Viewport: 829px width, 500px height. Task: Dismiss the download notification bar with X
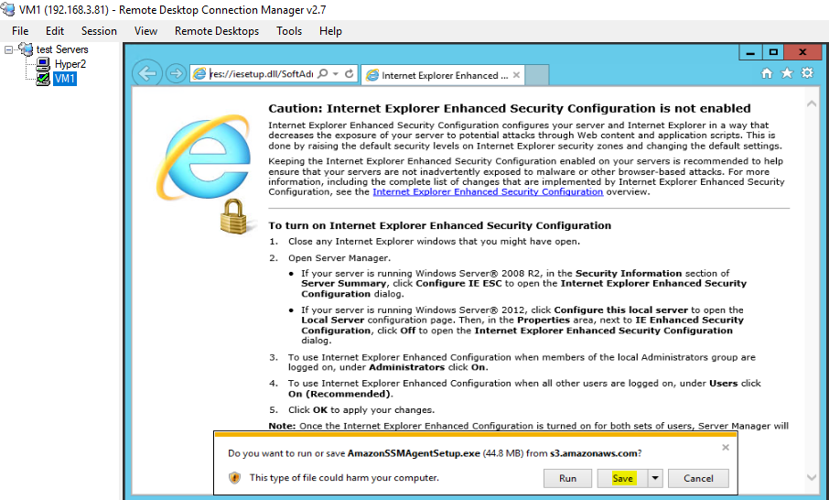click(726, 448)
